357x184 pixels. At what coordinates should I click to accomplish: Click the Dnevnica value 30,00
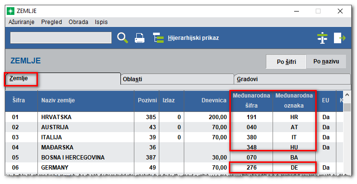click(219, 158)
